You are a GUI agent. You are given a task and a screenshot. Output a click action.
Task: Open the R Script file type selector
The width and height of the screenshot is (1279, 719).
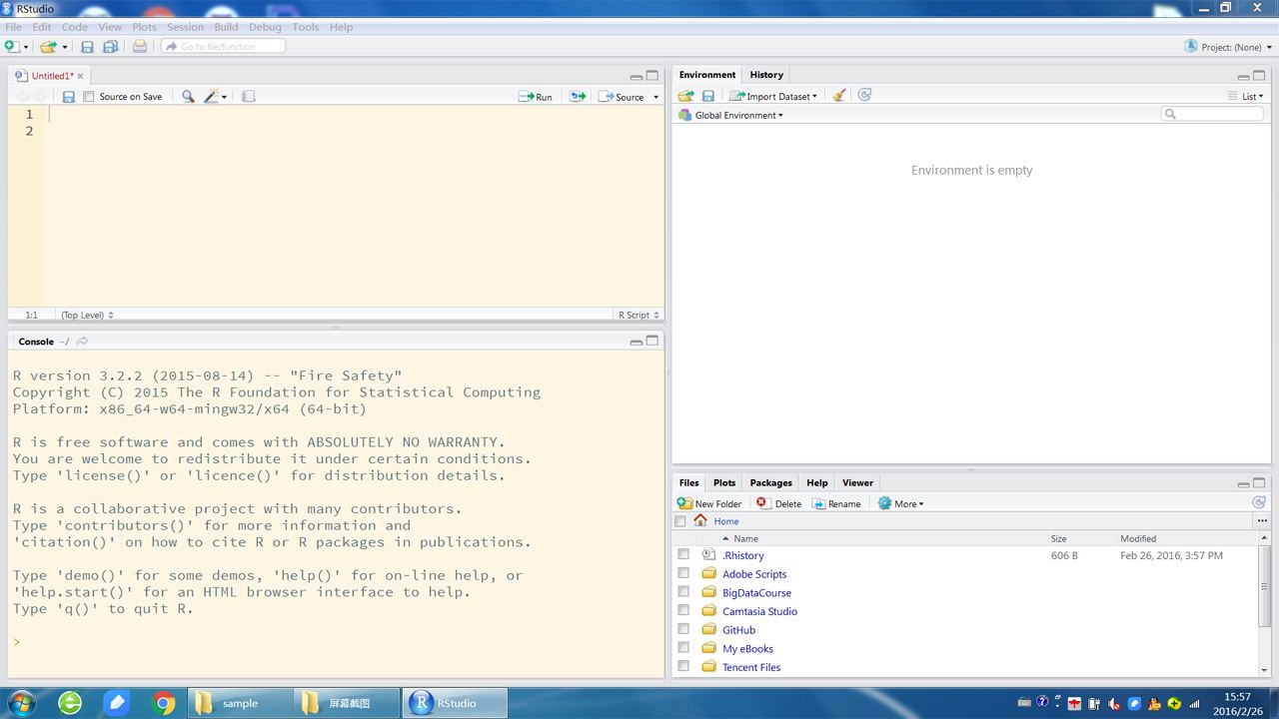638,315
